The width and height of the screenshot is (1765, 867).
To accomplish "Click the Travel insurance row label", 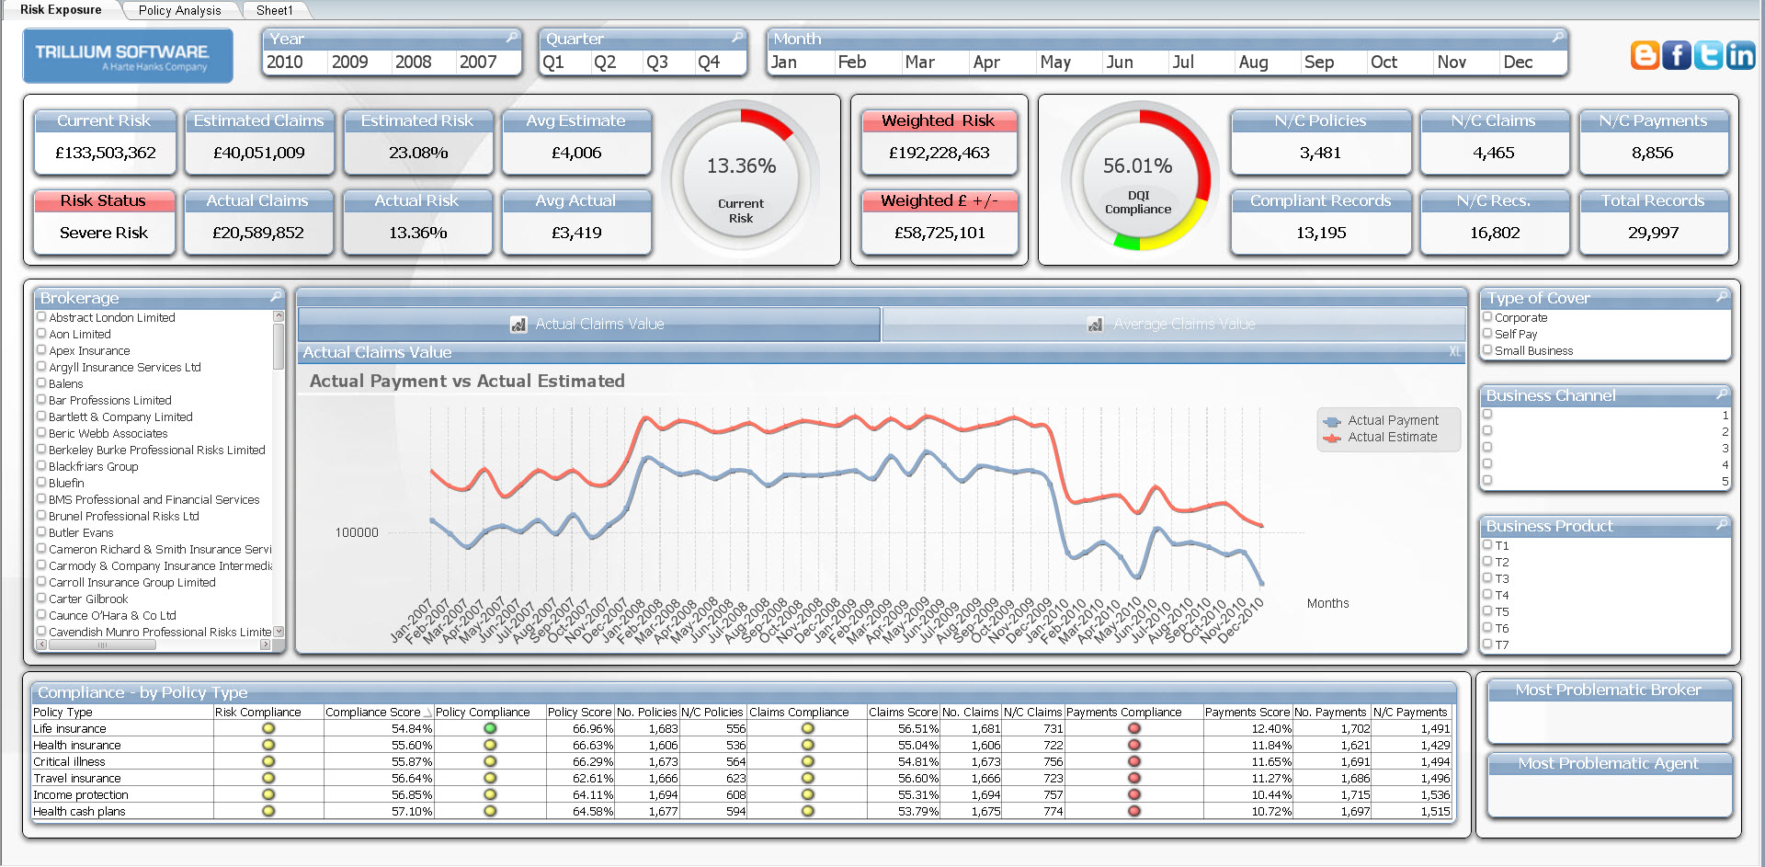I will tap(77, 778).
